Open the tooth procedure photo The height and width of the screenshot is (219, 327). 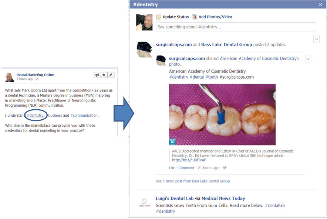click(222, 114)
